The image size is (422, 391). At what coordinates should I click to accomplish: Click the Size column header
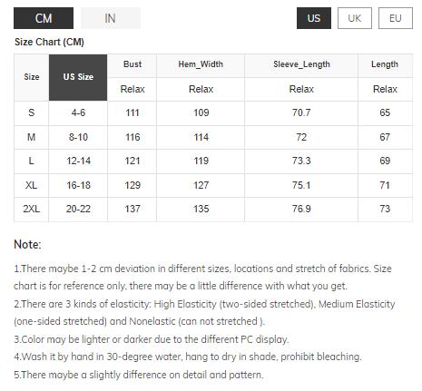click(x=32, y=77)
